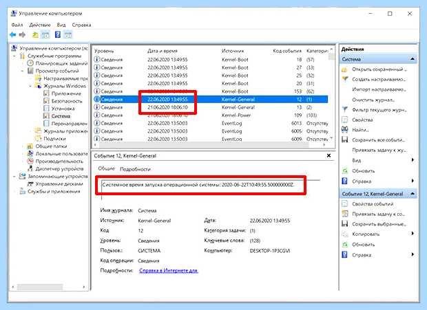Switch to the Подробности tab

[x=135, y=169]
